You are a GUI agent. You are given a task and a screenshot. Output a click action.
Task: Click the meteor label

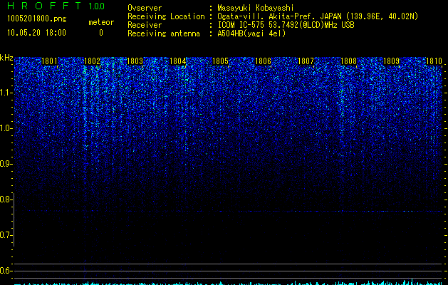(x=101, y=22)
